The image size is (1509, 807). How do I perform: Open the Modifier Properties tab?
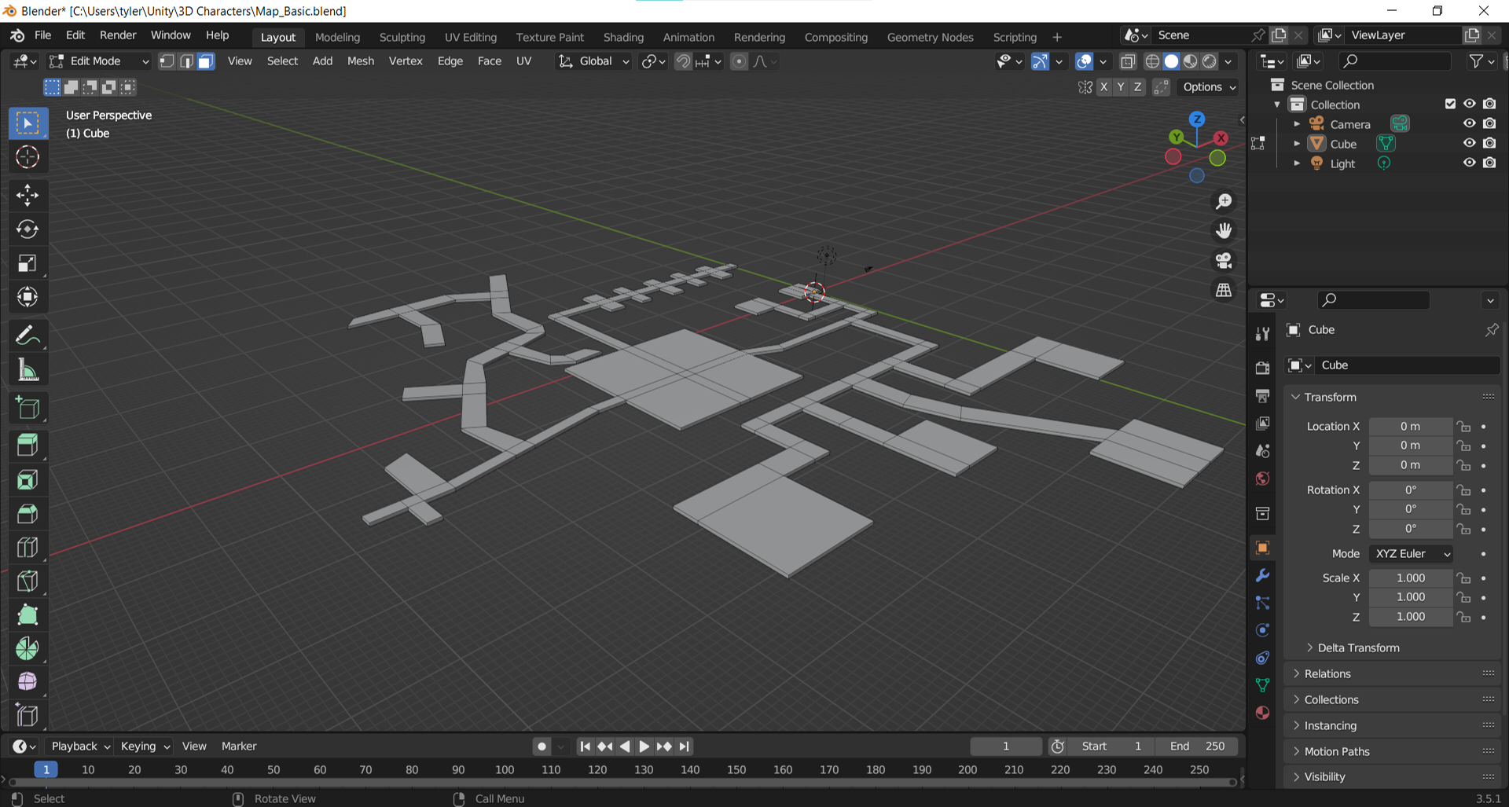[1262, 576]
